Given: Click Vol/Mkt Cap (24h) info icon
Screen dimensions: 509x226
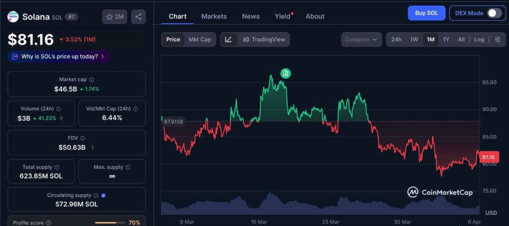Looking at the screenshot, I should pyautogui.click(x=136, y=109).
